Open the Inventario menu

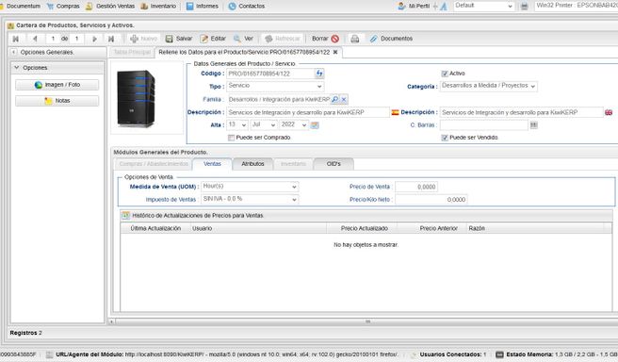(x=158, y=6)
